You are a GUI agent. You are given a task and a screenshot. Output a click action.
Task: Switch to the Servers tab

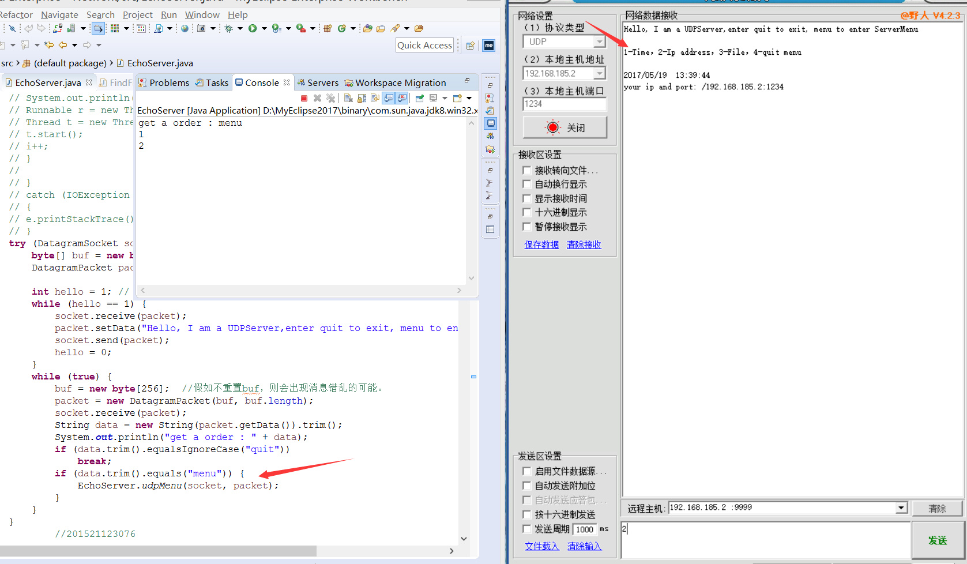point(318,82)
